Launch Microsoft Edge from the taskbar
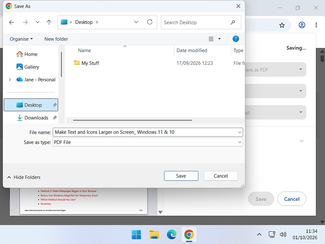 [172, 235]
